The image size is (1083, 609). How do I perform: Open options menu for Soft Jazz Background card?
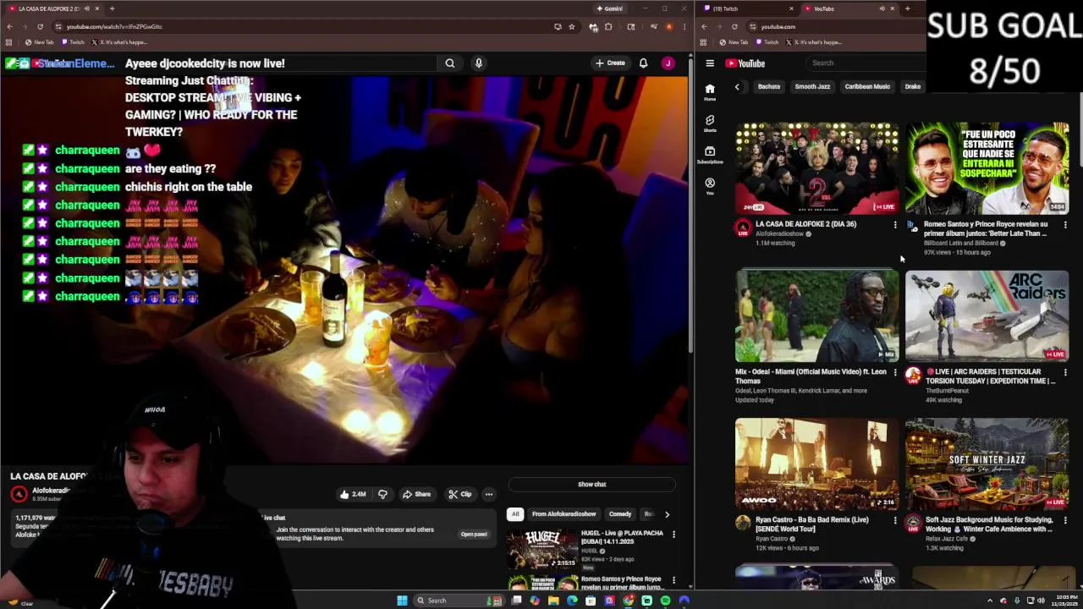click(x=1065, y=520)
